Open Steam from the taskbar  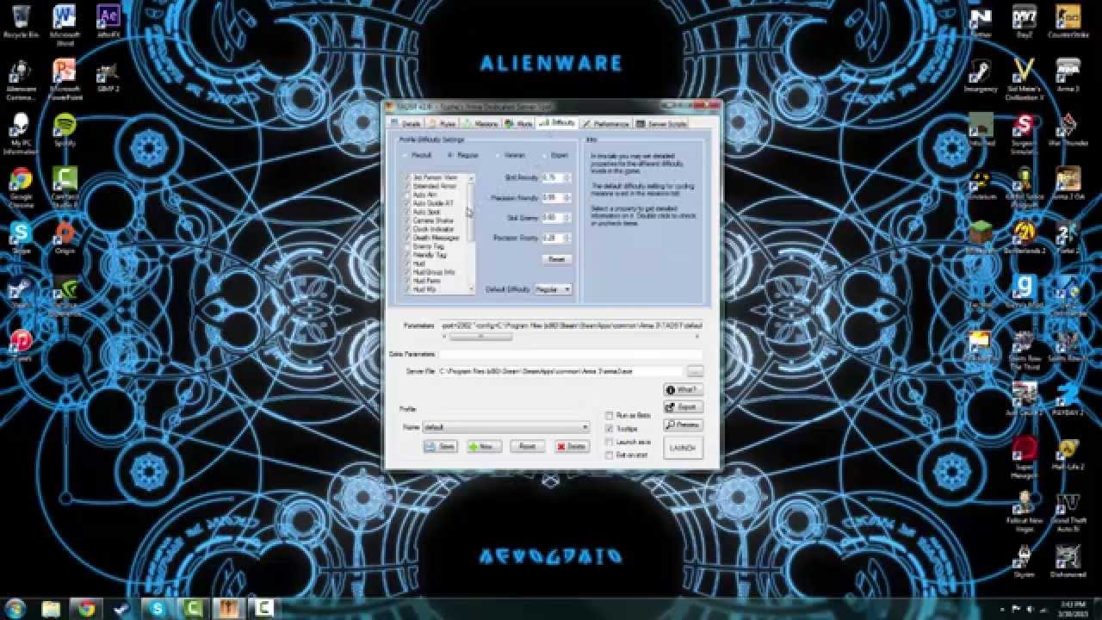[121, 609]
